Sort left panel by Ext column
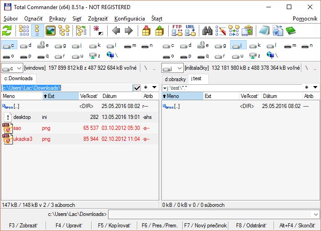321x231 pixels. (x=61, y=96)
